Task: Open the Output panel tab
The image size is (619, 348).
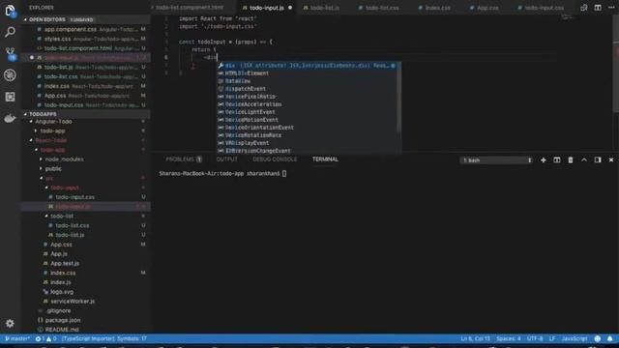Action: 227,159
